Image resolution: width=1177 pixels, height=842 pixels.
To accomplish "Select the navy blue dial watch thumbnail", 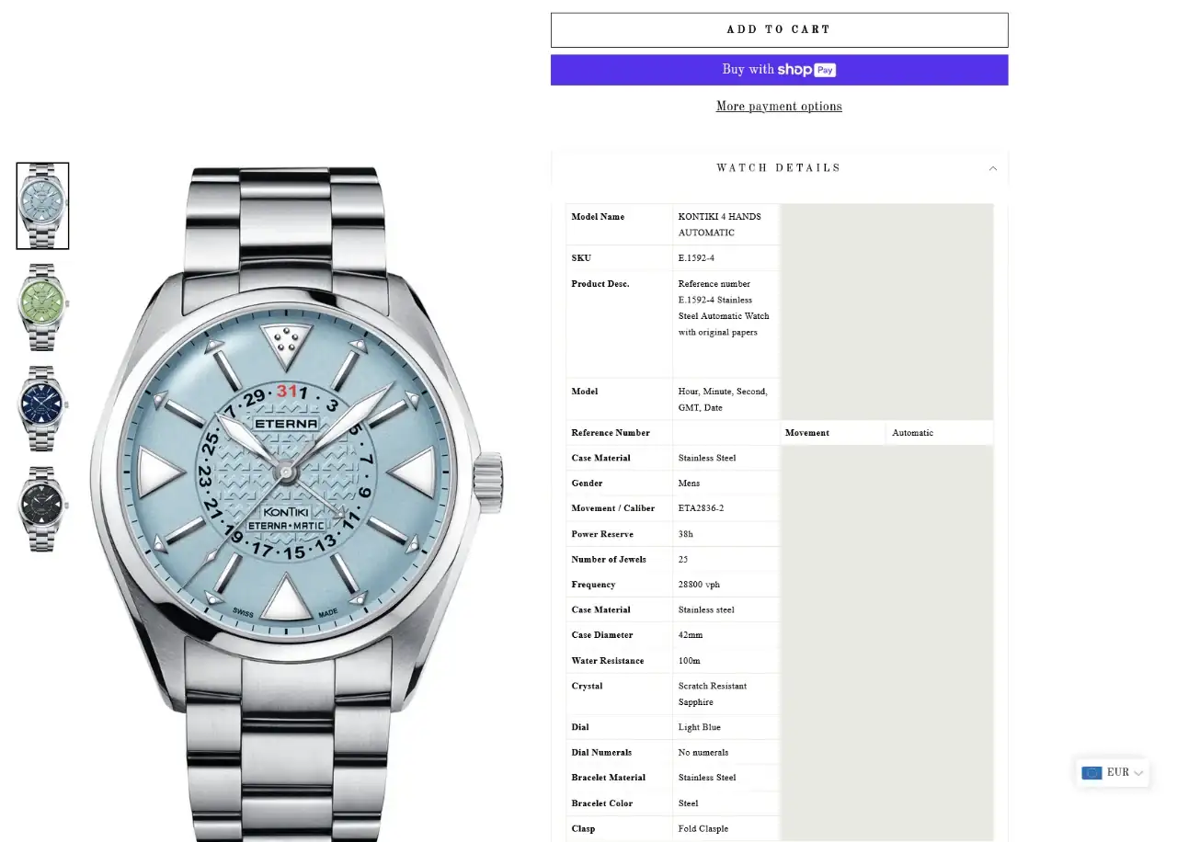I will (42, 408).
